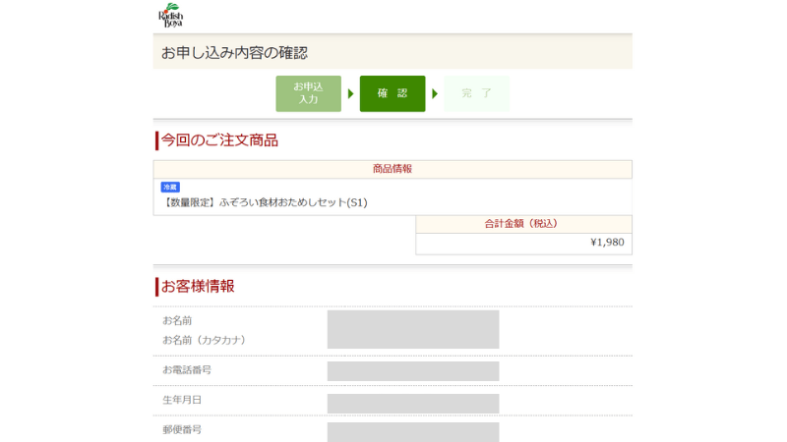Click the Radish Boya logo
Screen dimensions: 787x442
point(171,16)
